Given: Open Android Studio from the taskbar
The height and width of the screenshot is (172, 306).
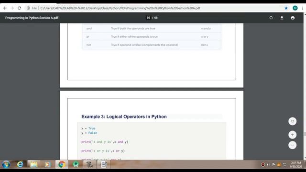Looking at the screenshot, I should [76, 164].
